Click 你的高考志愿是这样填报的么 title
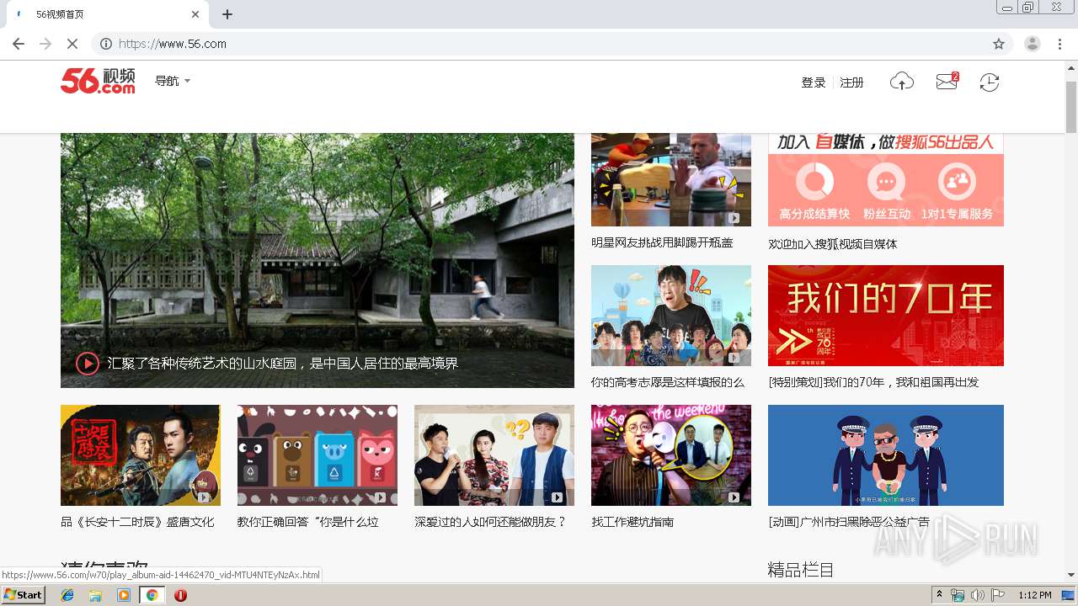Image resolution: width=1078 pixels, height=606 pixels. (668, 382)
